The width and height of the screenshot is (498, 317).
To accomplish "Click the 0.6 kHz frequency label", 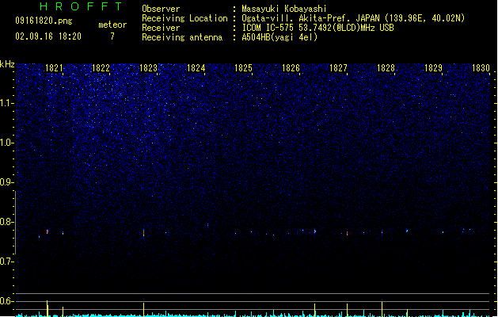I will click(6, 301).
